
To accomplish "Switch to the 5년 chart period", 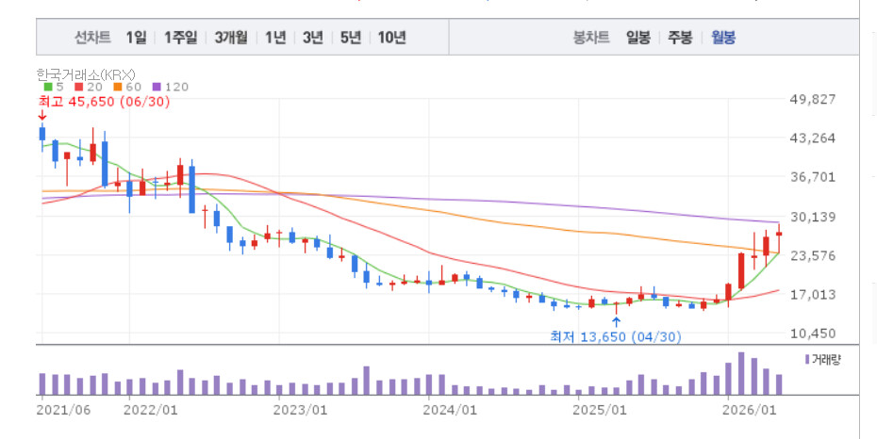I will click(x=350, y=38).
